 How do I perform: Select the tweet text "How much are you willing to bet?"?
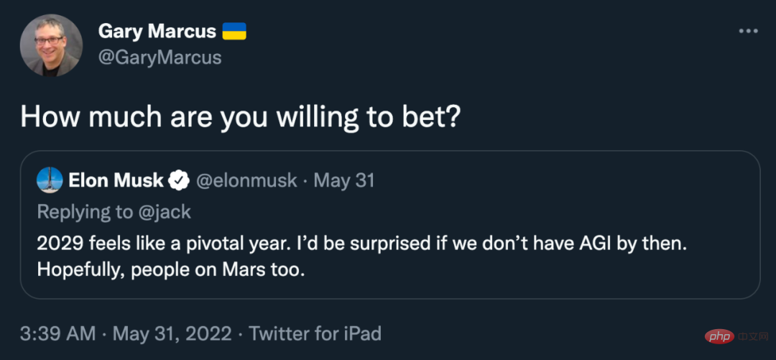(x=239, y=116)
